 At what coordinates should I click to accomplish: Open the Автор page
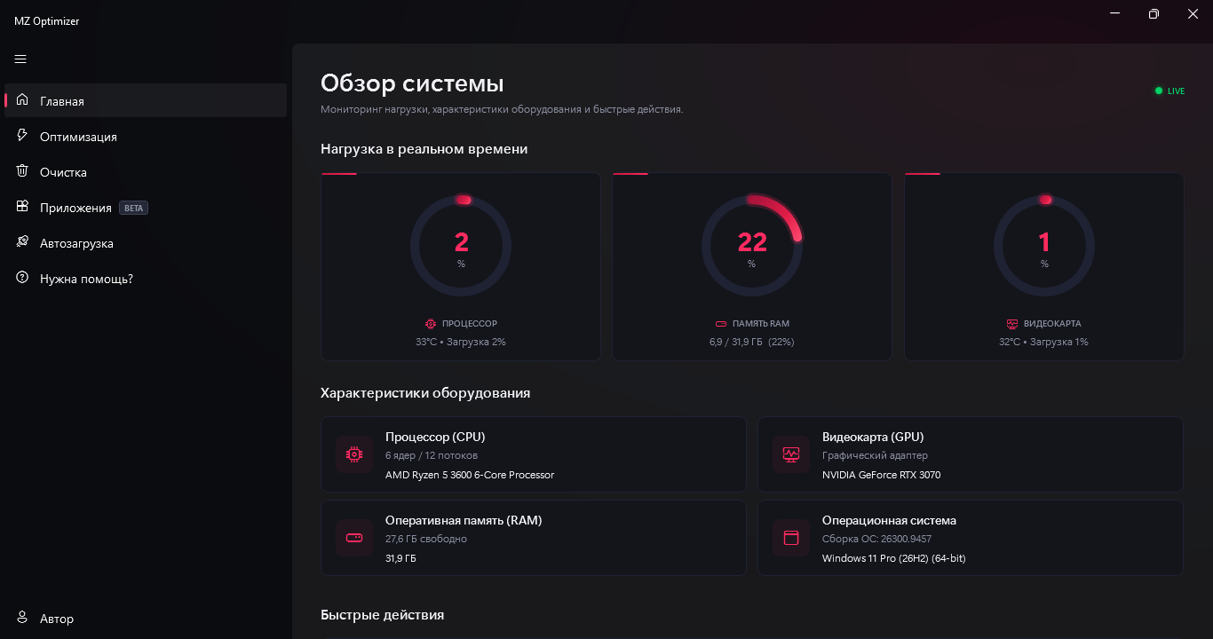(146, 618)
